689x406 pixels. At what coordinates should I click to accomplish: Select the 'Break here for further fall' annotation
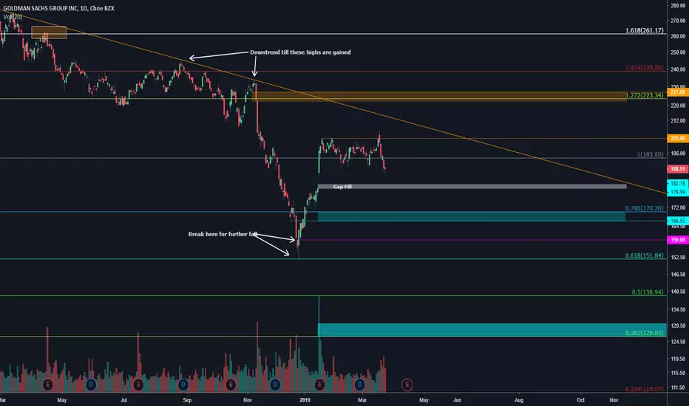[223, 234]
